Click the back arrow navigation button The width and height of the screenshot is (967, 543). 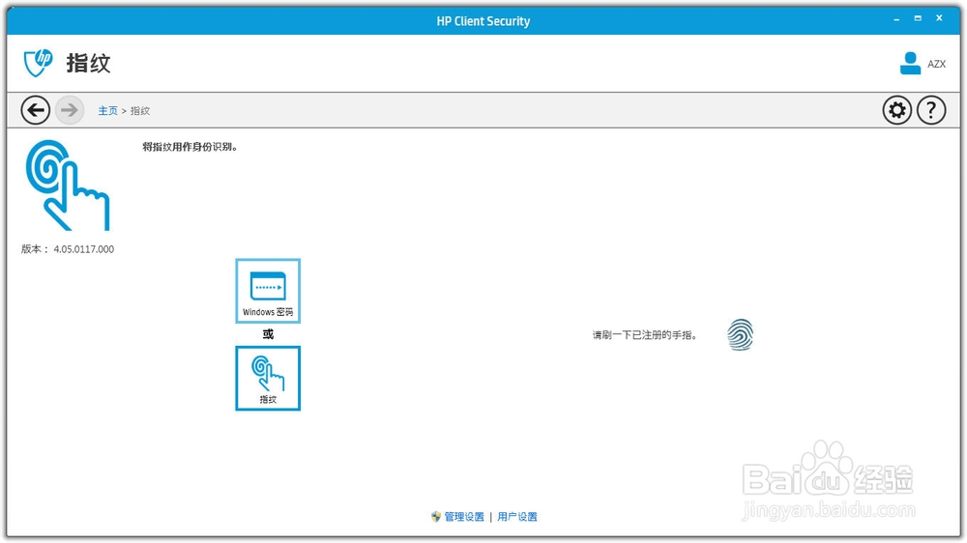(35, 110)
